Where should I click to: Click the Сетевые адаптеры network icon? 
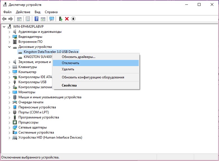(15, 127)
